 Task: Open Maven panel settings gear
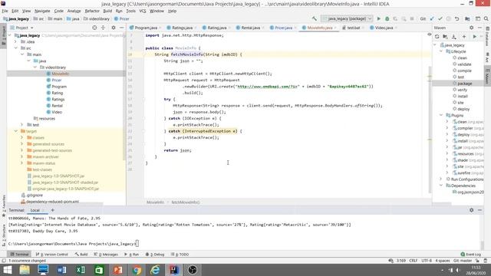[471, 28]
